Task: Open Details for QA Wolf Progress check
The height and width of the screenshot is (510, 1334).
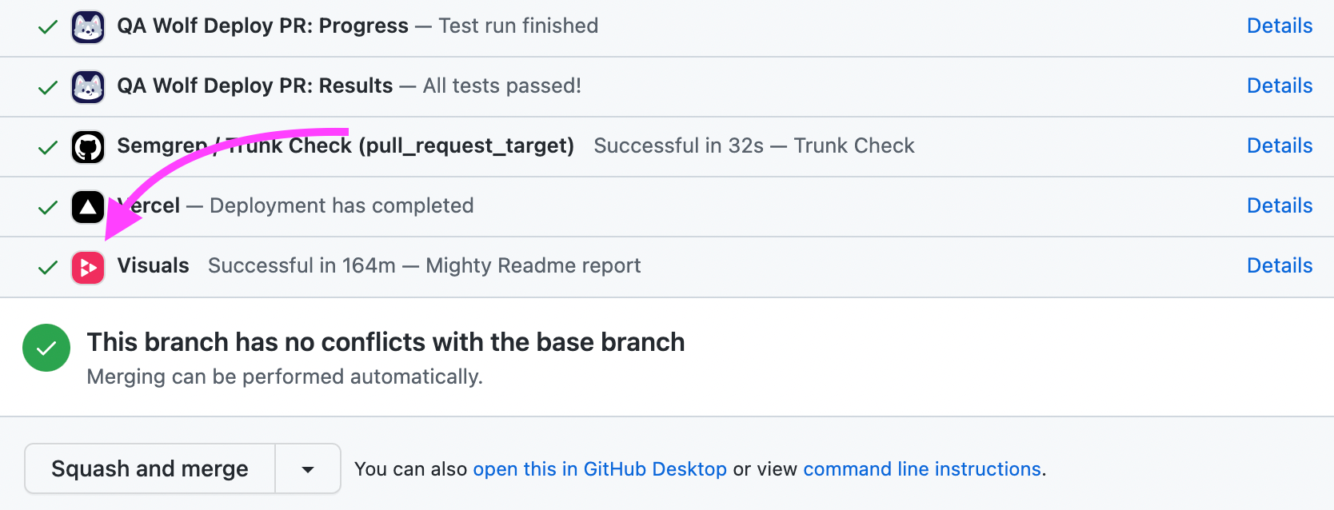Action: pyautogui.click(x=1280, y=26)
